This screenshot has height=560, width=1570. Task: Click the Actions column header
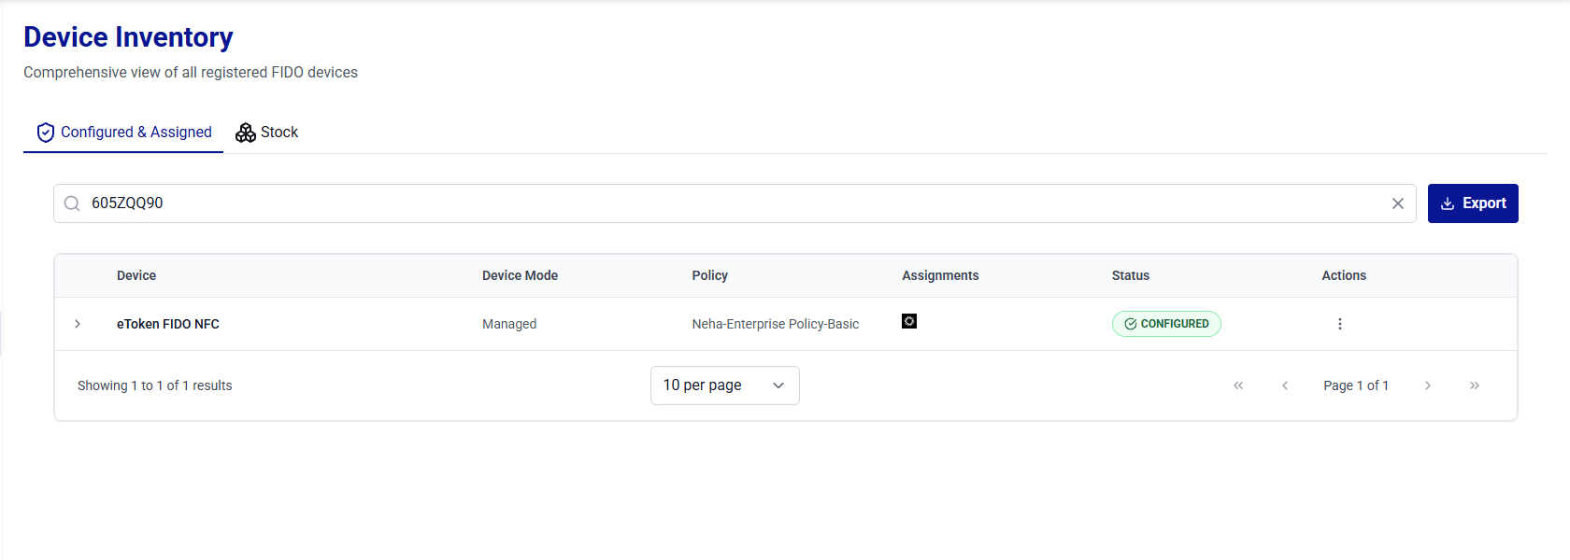click(x=1344, y=275)
